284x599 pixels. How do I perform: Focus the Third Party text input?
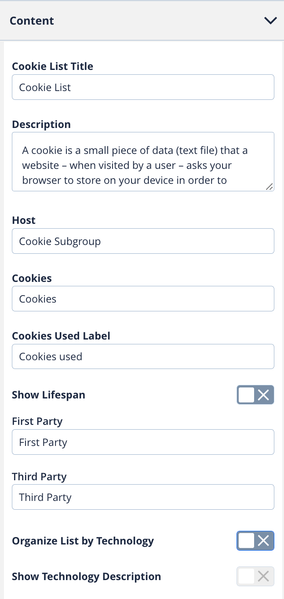[x=143, y=497]
